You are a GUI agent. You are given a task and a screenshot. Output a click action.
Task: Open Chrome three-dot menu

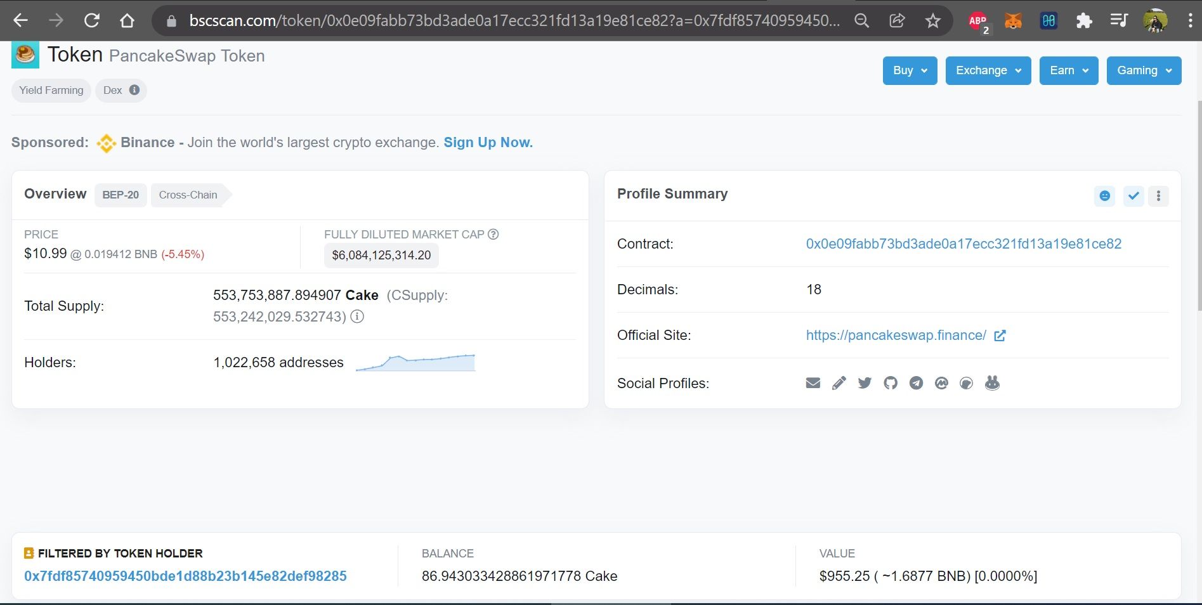[1190, 20]
